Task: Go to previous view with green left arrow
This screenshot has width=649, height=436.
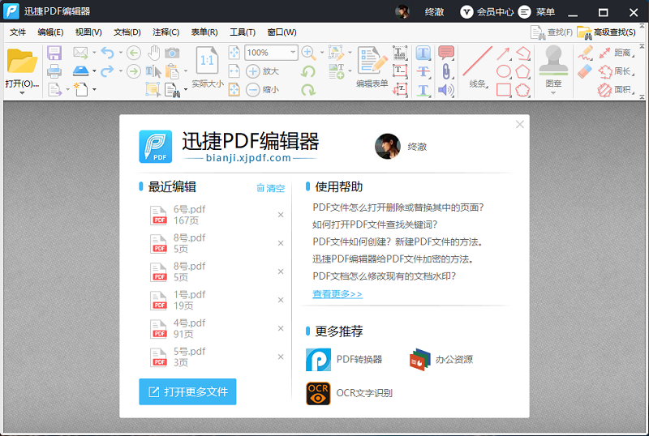Action: pos(133,53)
